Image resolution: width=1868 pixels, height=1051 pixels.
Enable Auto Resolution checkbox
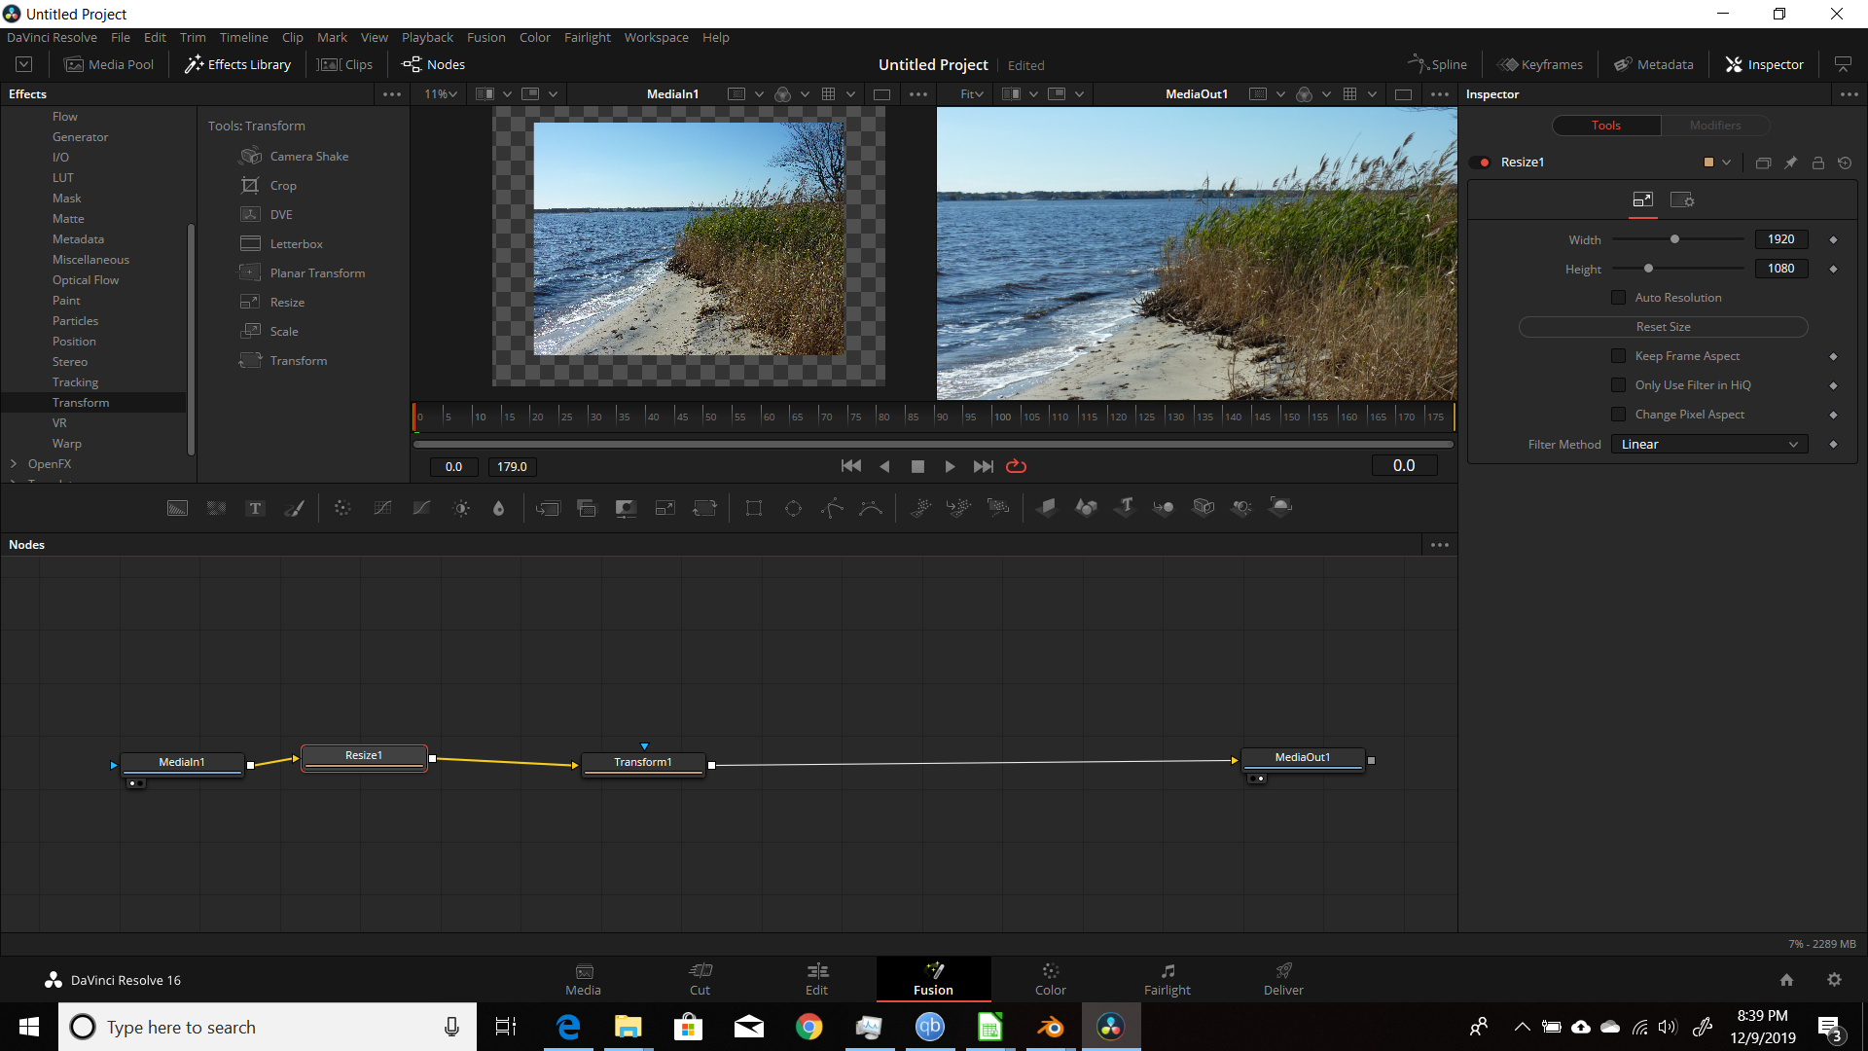[x=1619, y=298]
